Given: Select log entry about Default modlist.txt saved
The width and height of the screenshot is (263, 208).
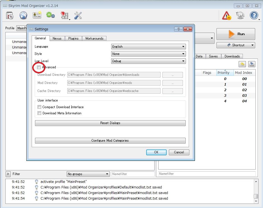Looking at the screenshot, I should [129, 187].
